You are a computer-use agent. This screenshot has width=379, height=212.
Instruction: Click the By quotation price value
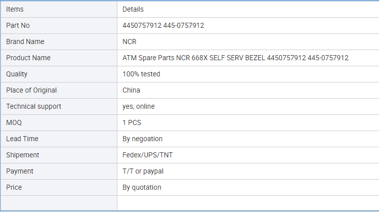pos(142,187)
